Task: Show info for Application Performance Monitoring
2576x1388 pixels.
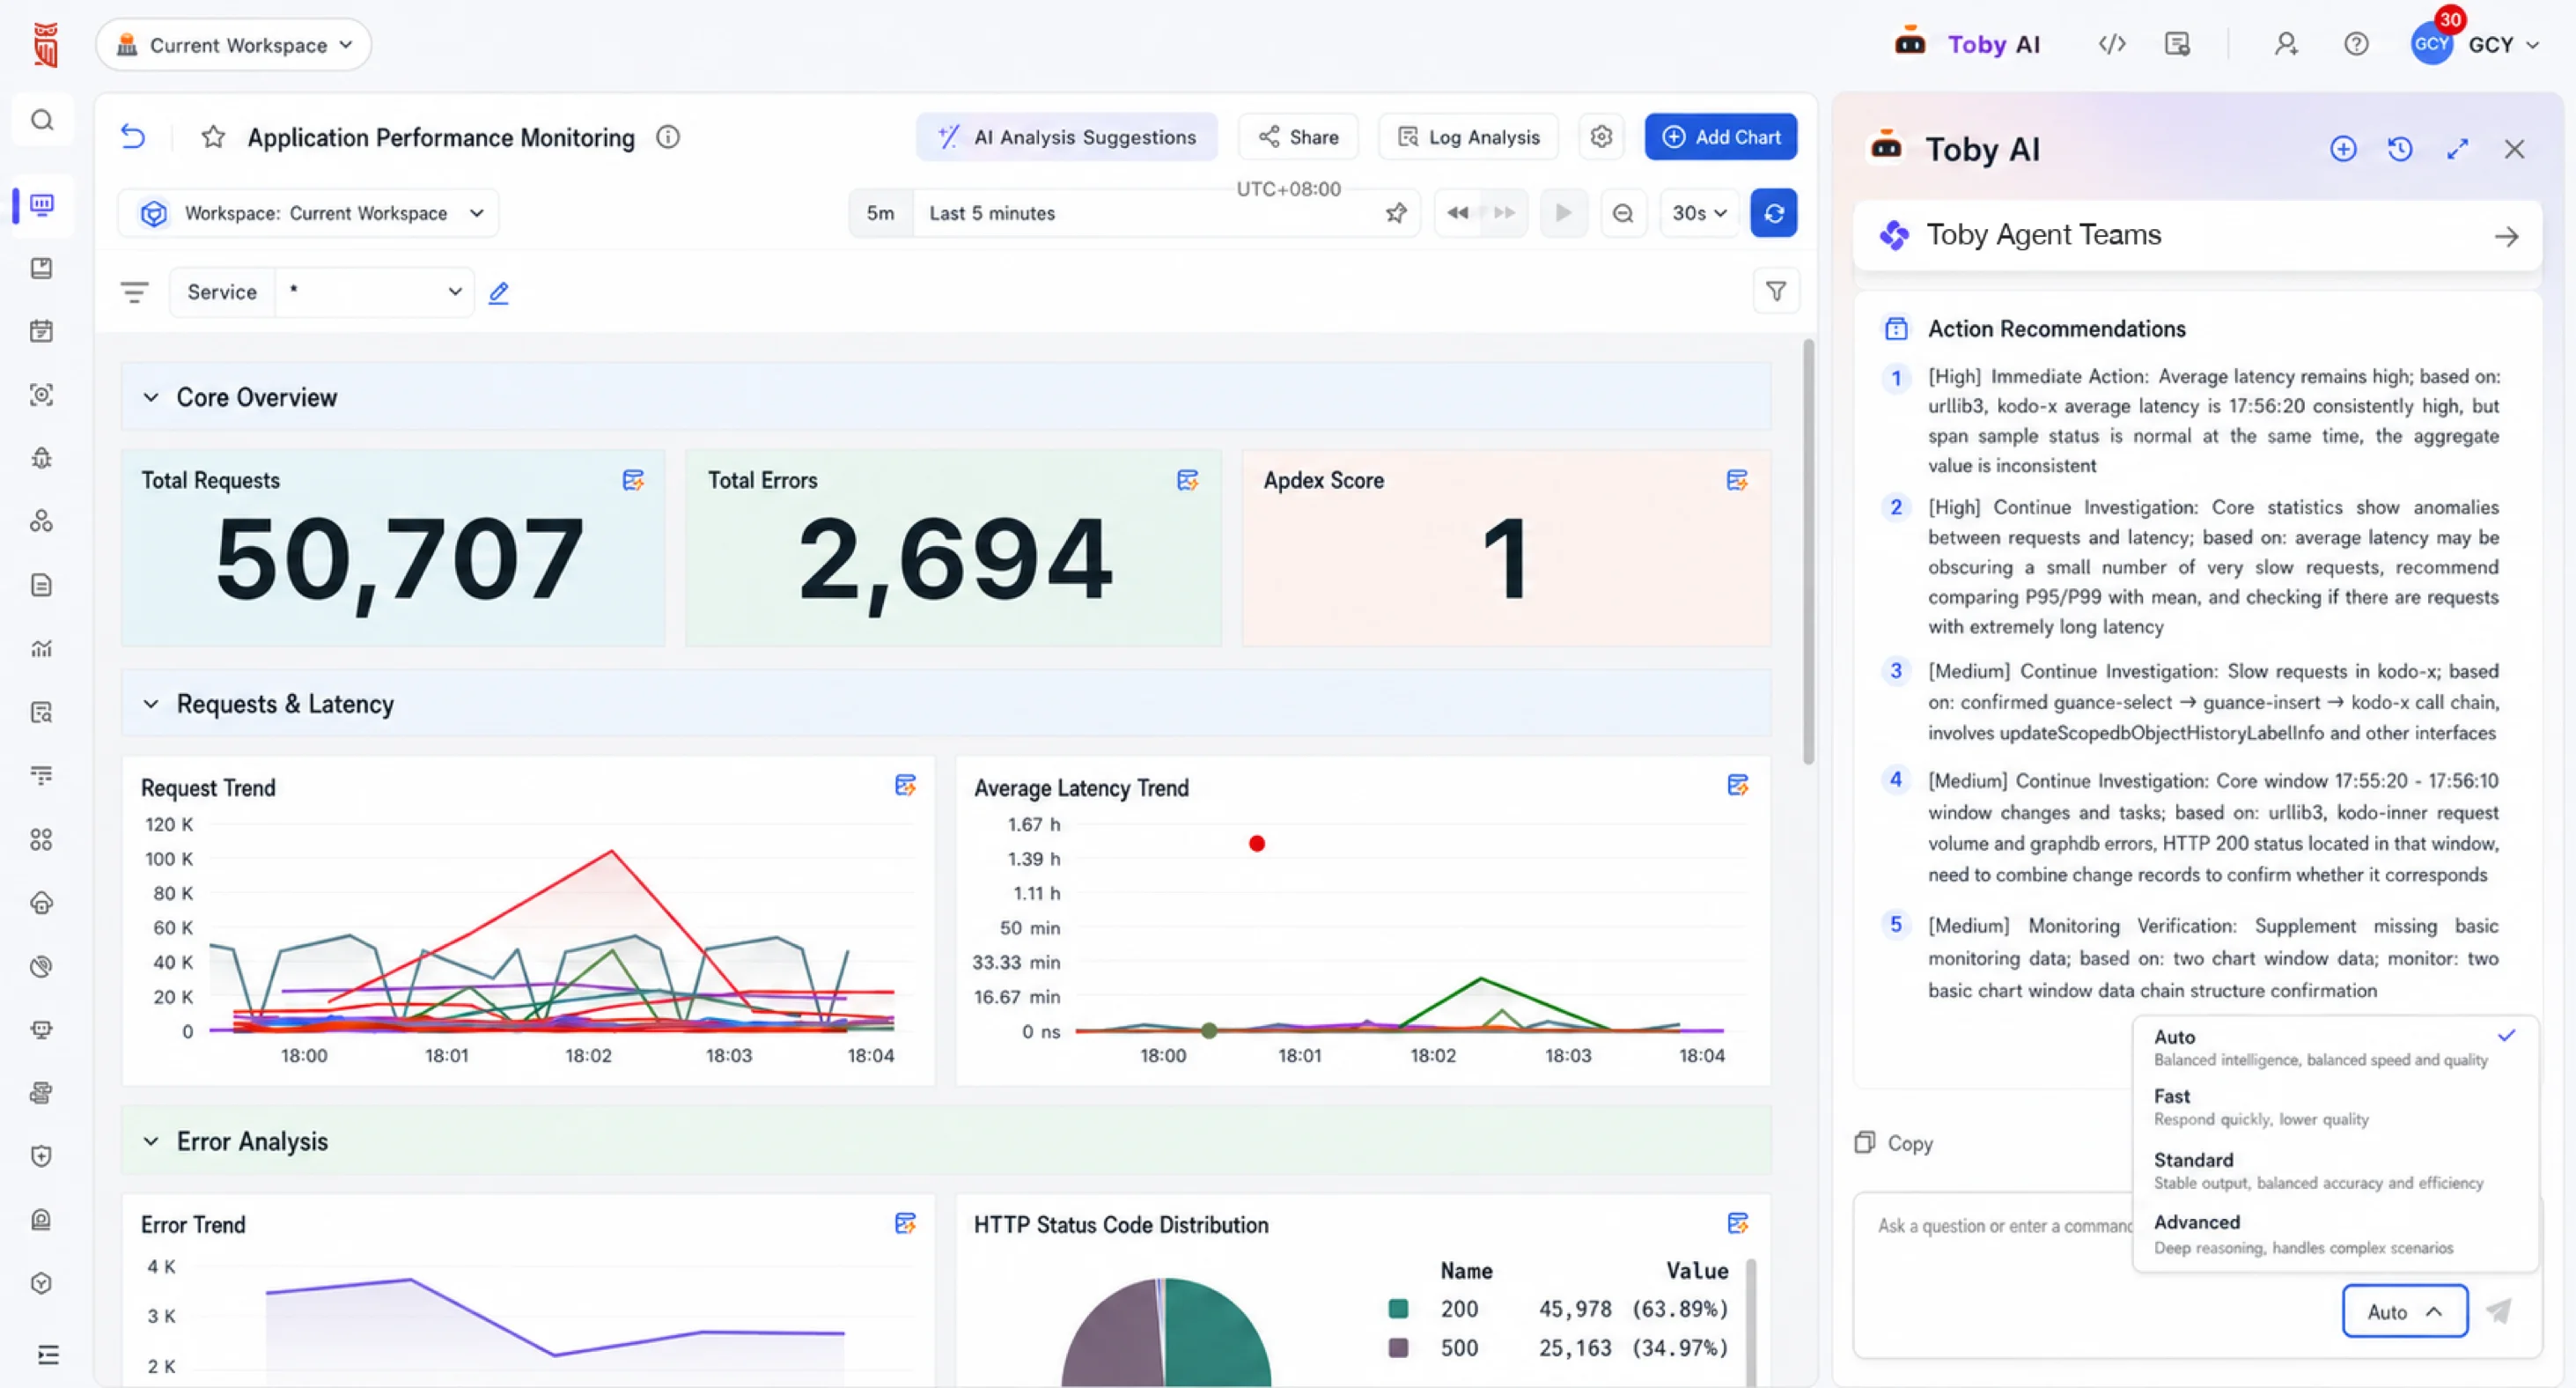Action: pos(668,137)
